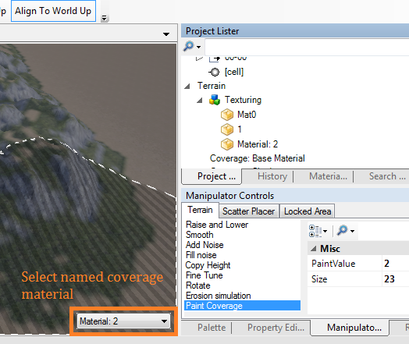The height and width of the screenshot is (344, 409).
Task: Click the categorized view icon in properties
Action: click(x=315, y=231)
